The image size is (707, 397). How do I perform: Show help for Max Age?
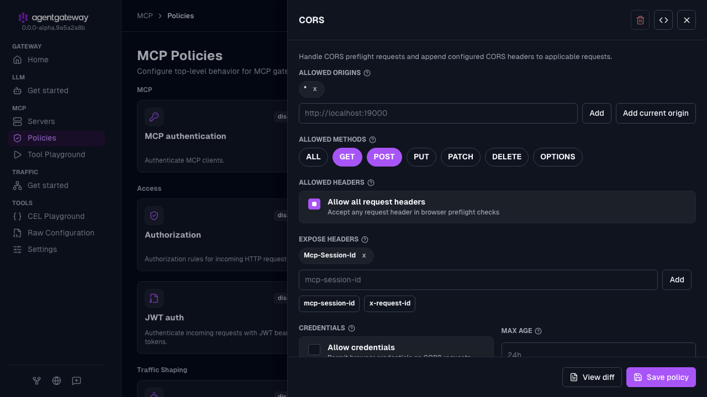pos(538,331)
